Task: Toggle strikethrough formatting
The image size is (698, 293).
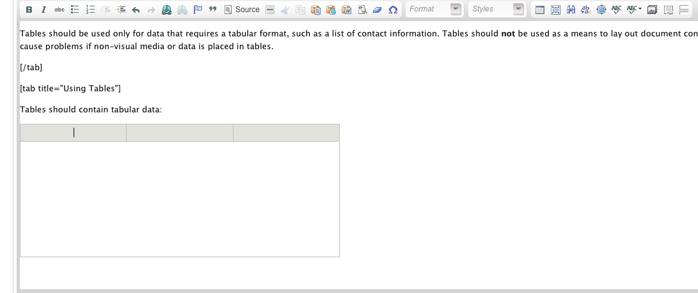Action: pos(59,10)
